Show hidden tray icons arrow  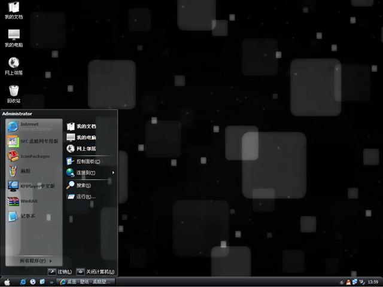(x=342, y=282)
